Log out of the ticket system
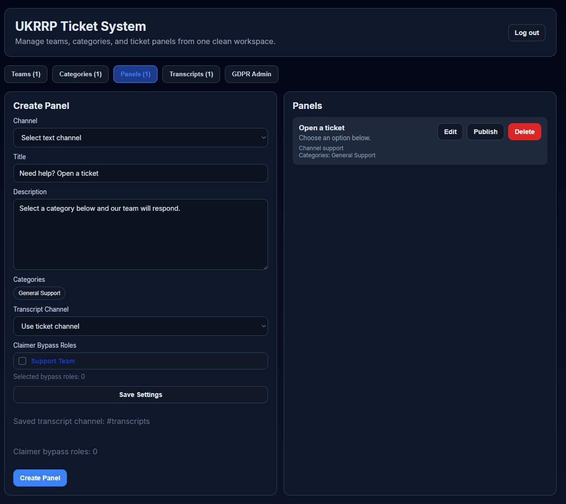Screen dimensions: 566x504 [x=526, y=32]
